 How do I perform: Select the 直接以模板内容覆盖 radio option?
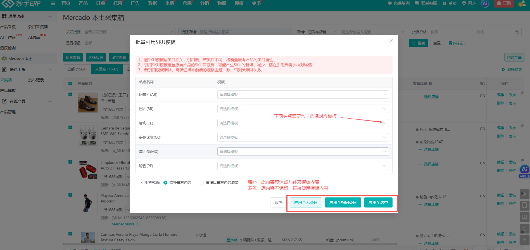click(x=202, y=183)
